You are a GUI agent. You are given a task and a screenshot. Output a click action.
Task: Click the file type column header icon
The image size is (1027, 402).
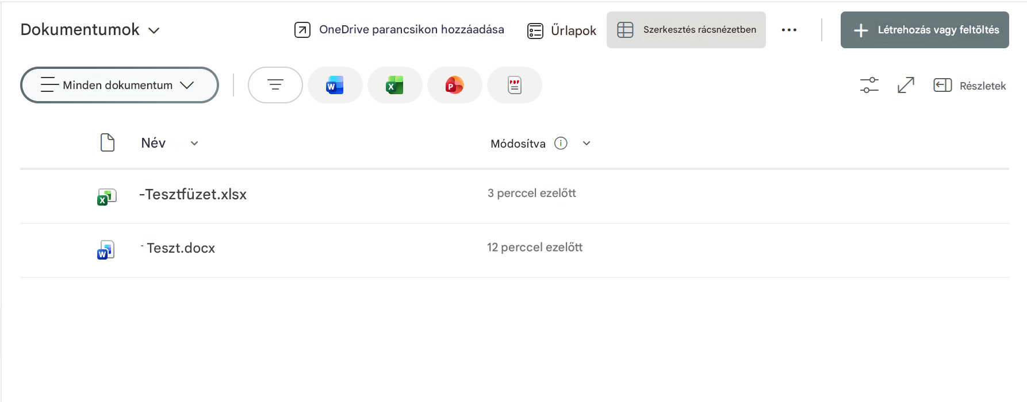click(108, 142)
